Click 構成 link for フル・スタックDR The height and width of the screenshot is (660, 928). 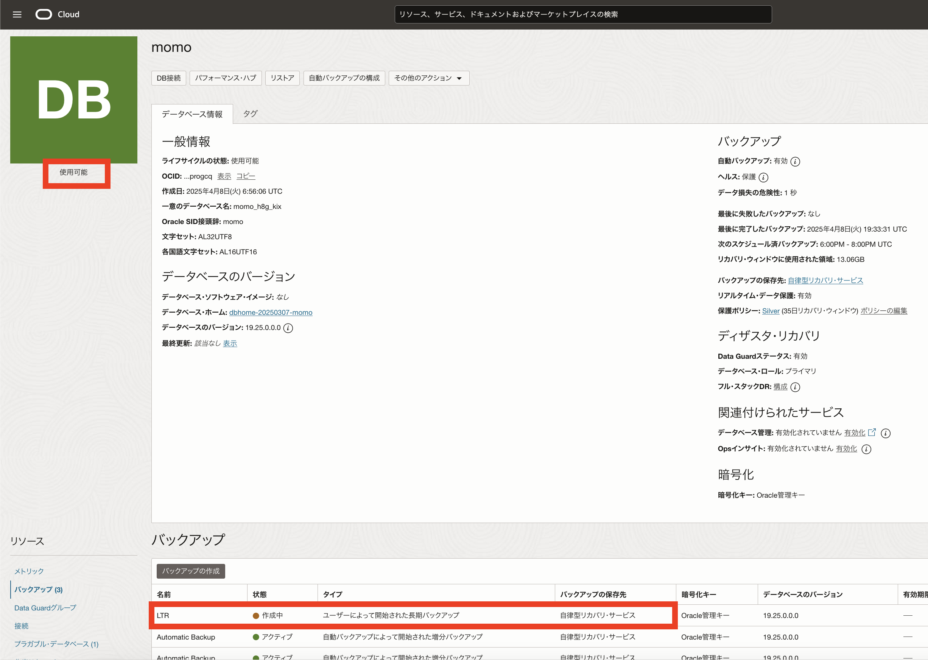[780, 386]
